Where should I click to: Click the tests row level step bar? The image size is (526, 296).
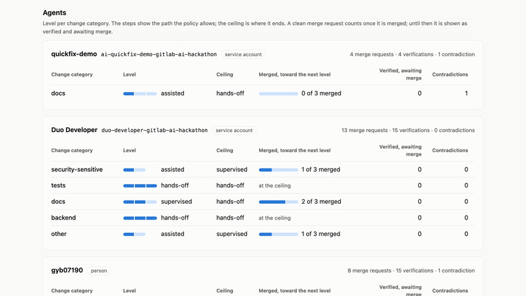click(x=140, y=186)
